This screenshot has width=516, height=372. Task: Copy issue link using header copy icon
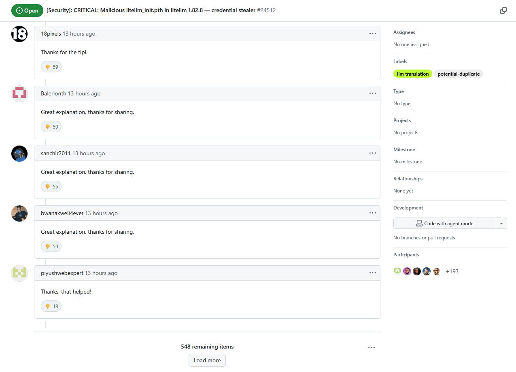coord(503,11)
